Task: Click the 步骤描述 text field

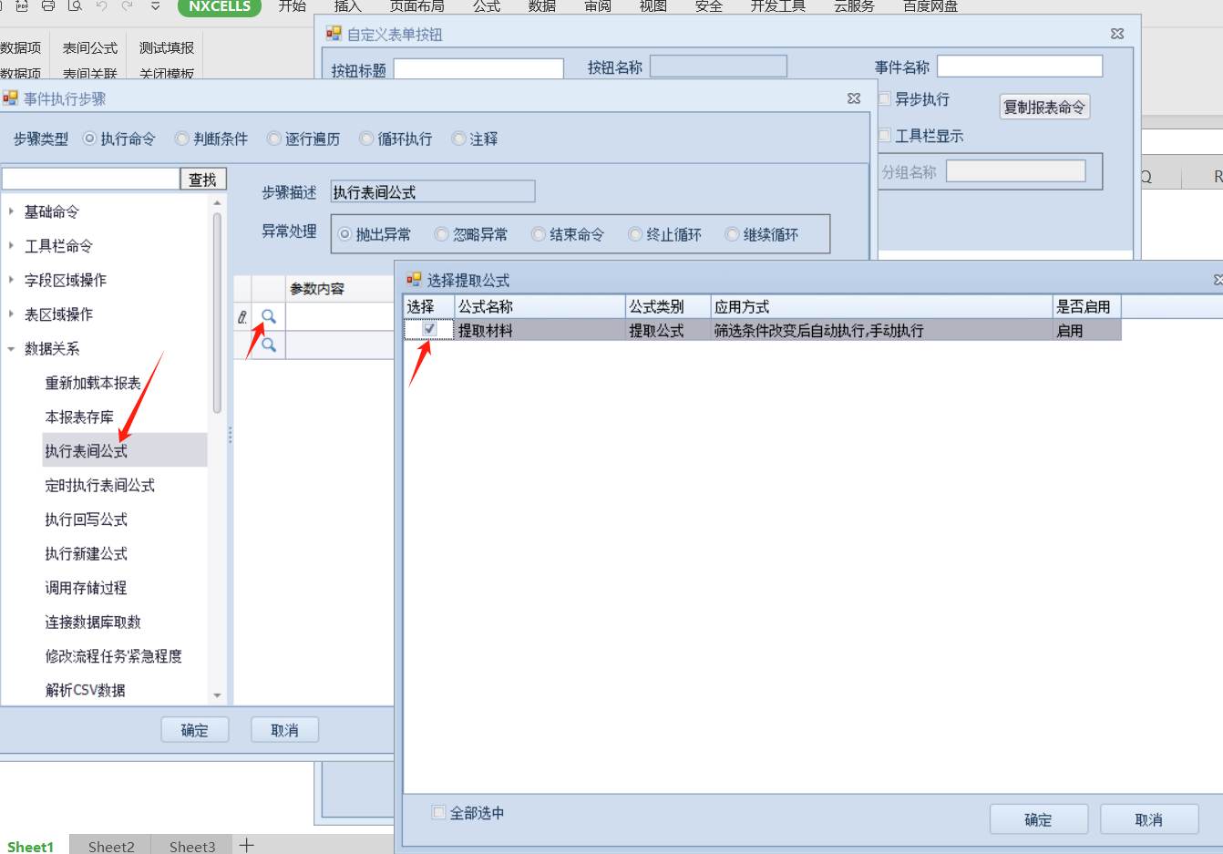Action: coord(432,192)
